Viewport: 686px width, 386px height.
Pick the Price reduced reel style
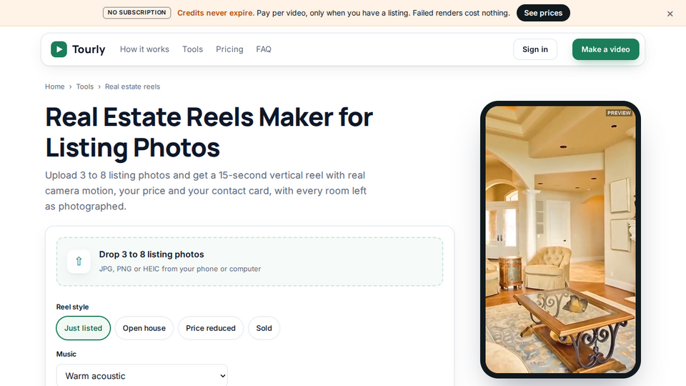point(210,328)
